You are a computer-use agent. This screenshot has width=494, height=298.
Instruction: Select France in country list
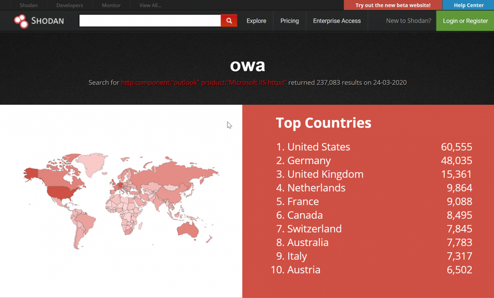(303, 201)
